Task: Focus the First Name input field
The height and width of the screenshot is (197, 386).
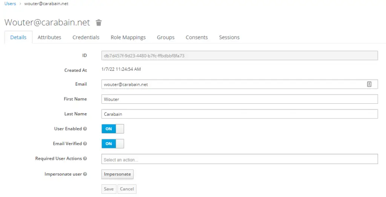Action: (x=239, y=99)
